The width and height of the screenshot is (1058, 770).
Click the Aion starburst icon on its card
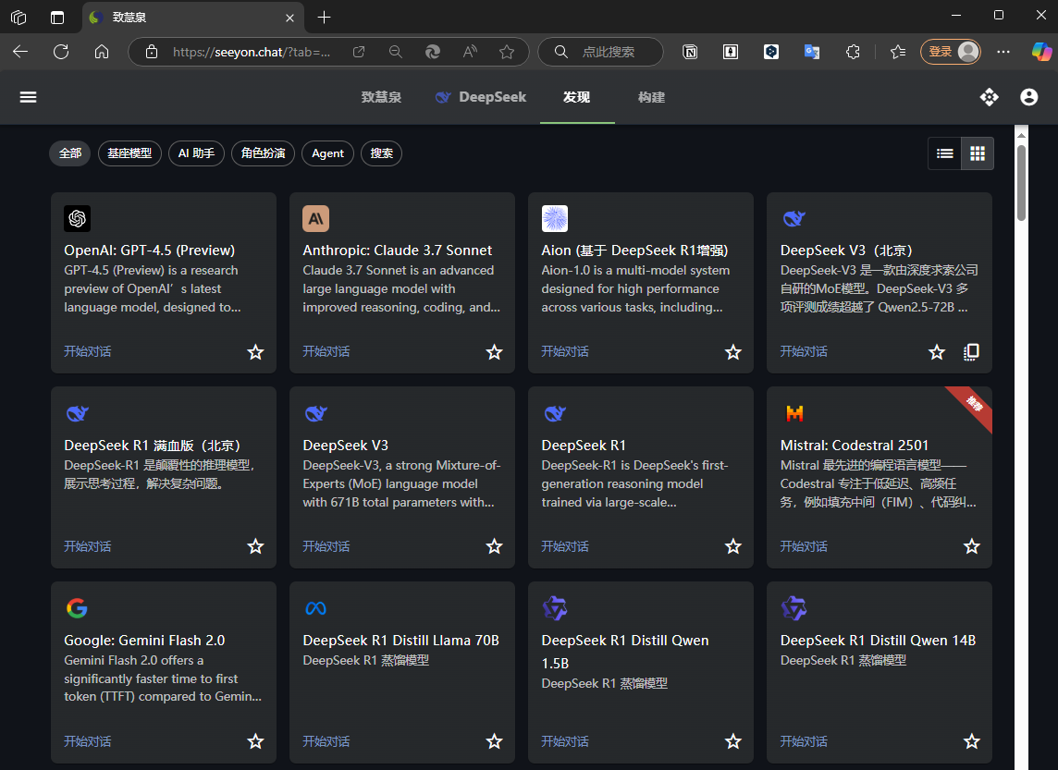[554, 218]
